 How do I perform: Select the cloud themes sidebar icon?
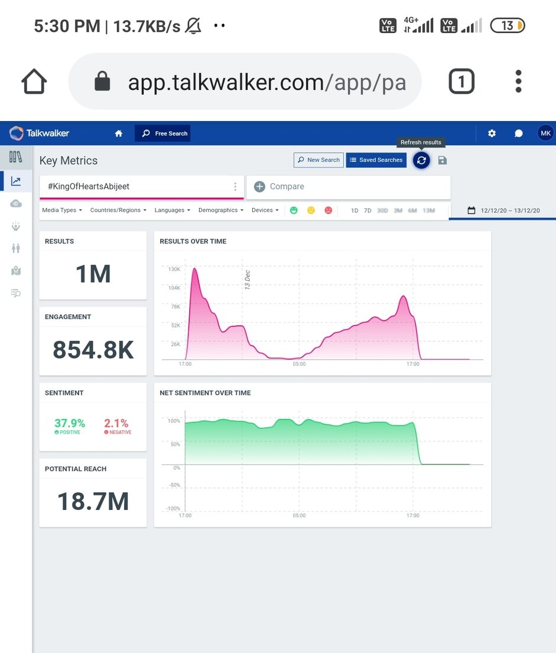point(16,204)
